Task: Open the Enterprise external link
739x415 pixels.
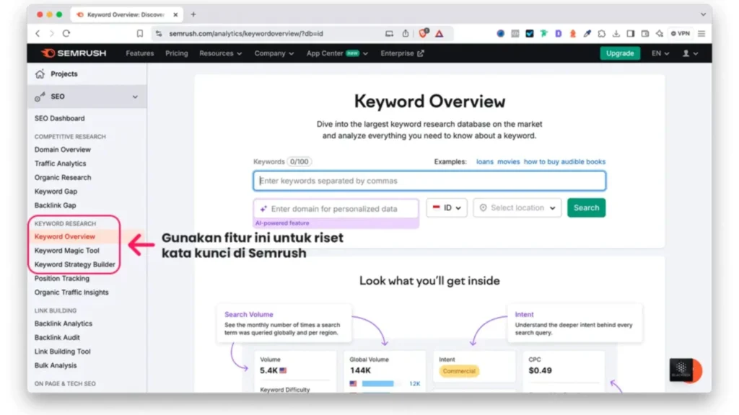Action: click(x=402, y=53)
